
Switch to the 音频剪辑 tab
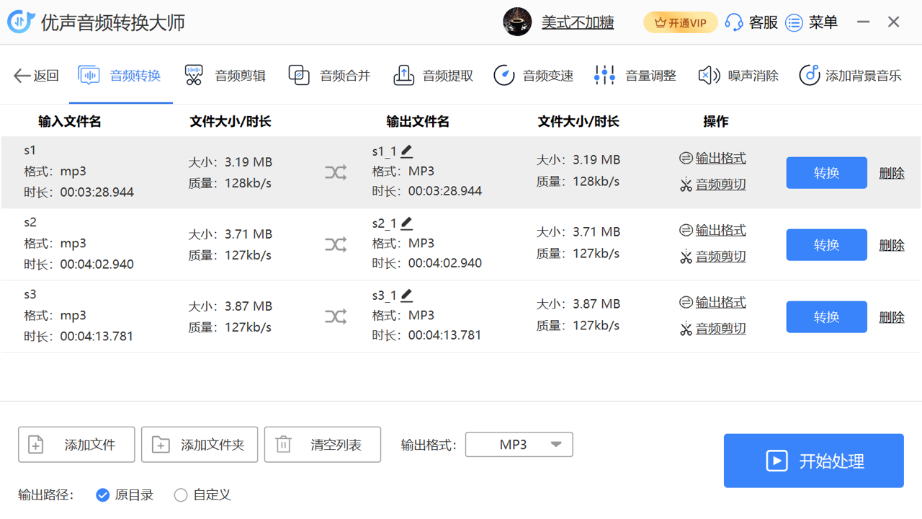[225, 76]
